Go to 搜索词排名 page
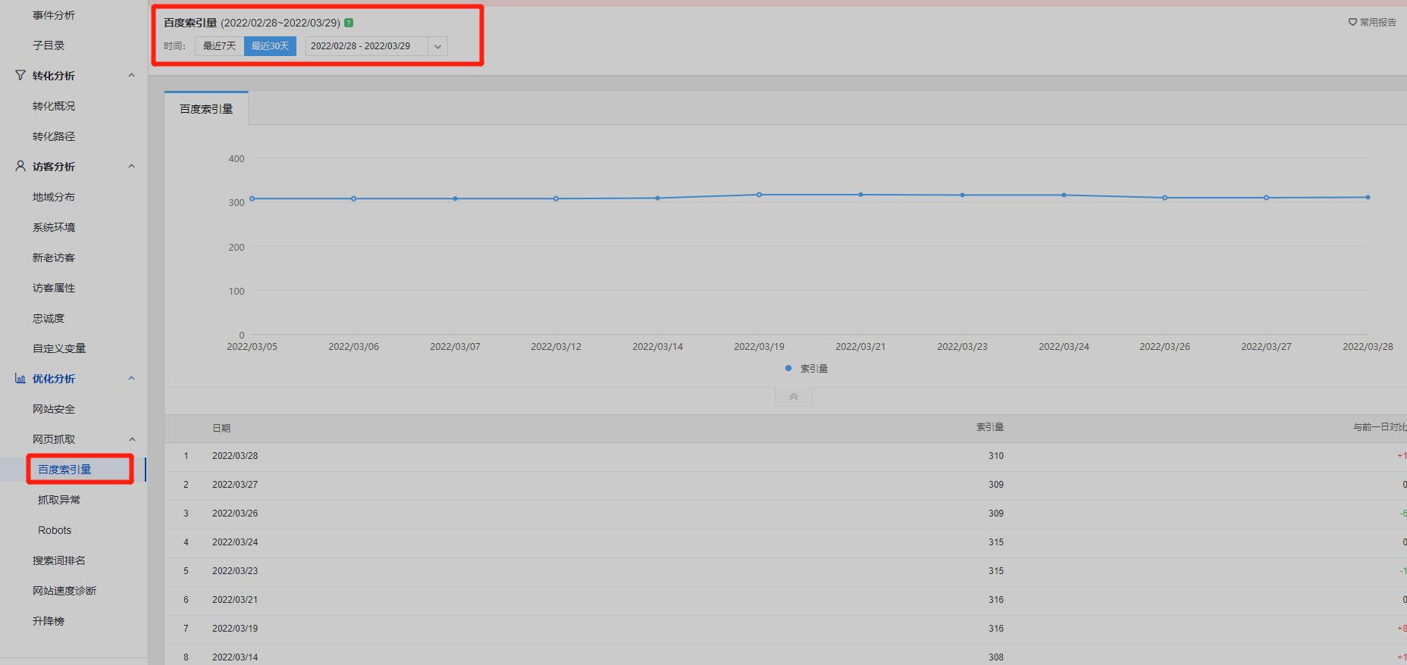Screen dimensions: 1407x665 [59, 560]
